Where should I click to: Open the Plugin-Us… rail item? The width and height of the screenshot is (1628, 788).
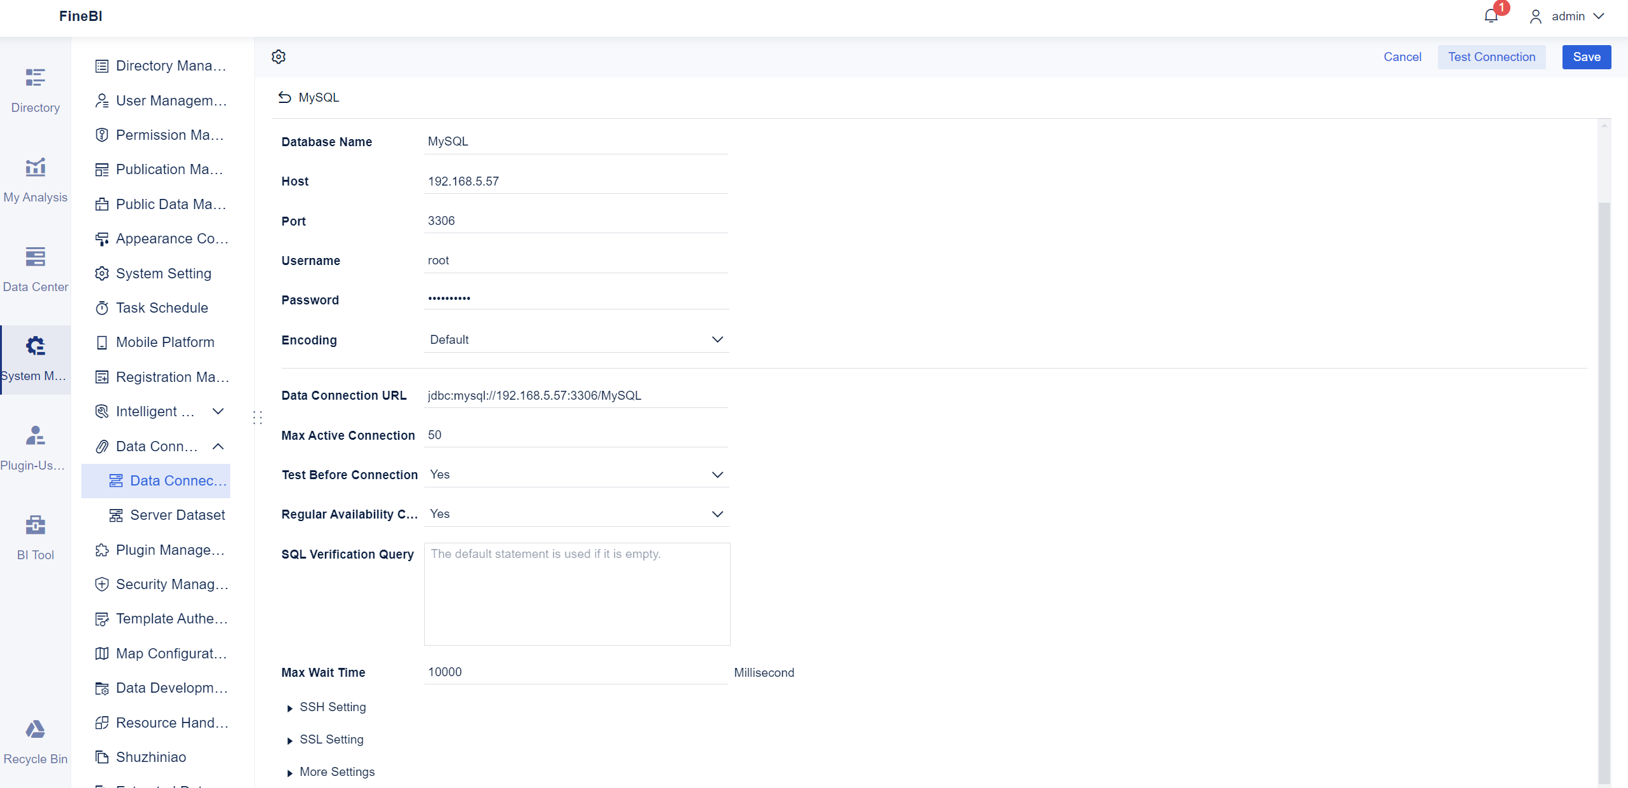[35, 449]
